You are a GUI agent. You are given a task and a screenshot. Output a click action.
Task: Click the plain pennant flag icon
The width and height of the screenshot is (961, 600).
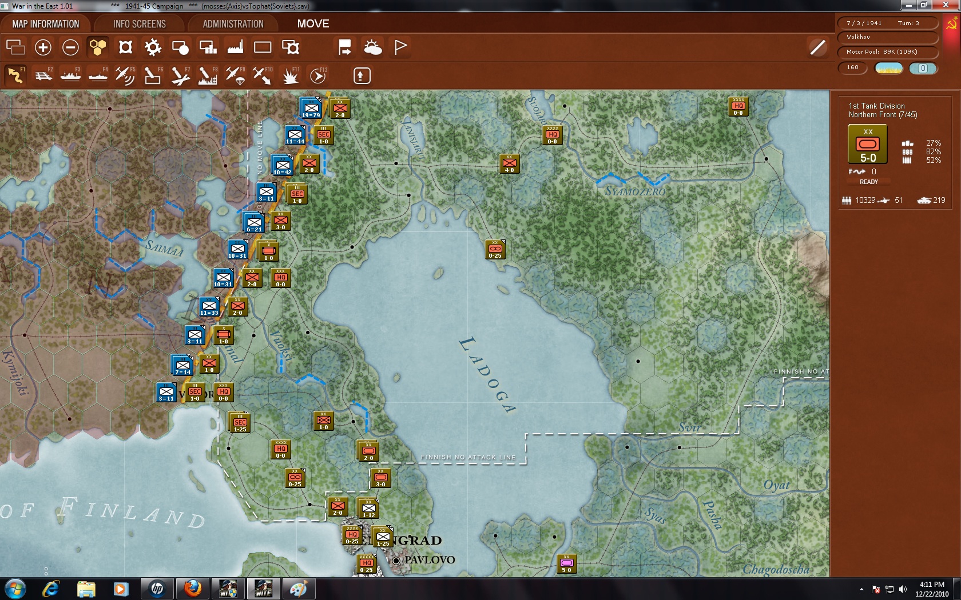click(400, 47)
